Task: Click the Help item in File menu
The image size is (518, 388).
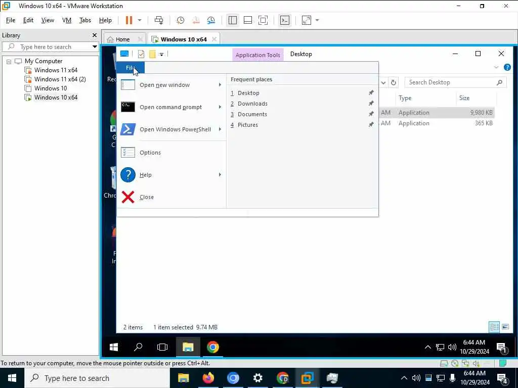Action: coord(145,175)
